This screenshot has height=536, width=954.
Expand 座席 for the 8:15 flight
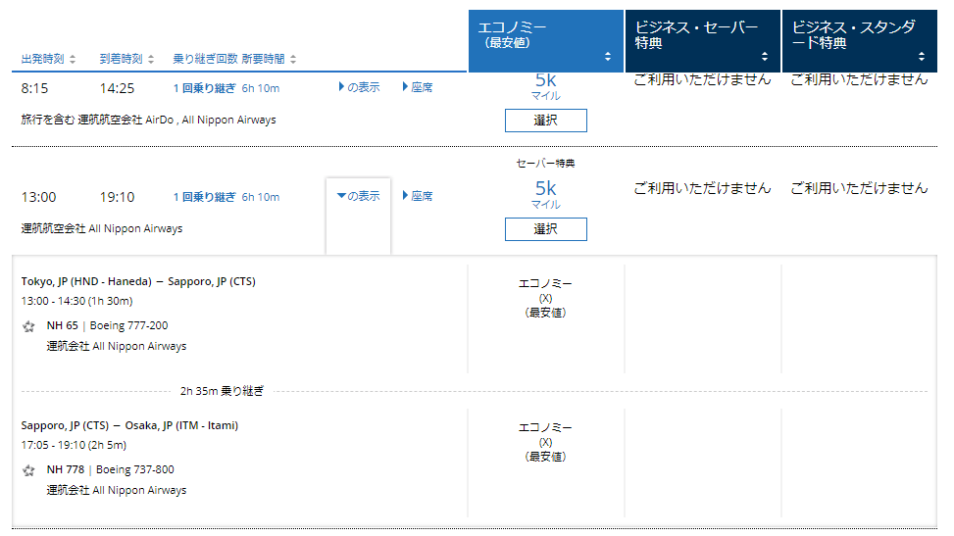[x=418, y=87]
